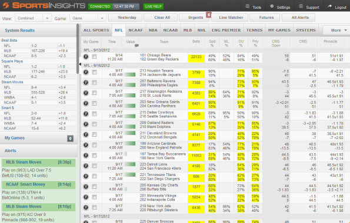This screenshot has width=350, height=223.
Task: Open the Tools menu icon
Action: tap(247, 6)
